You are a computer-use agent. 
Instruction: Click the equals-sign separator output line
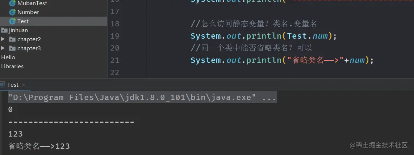pyautogui.click(x=71, y=122)
